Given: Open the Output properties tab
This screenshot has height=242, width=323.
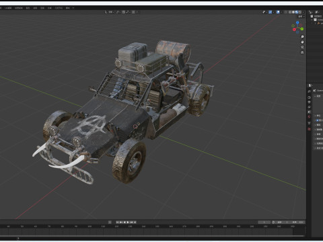Looking at the screenshot, I should 309,102.
